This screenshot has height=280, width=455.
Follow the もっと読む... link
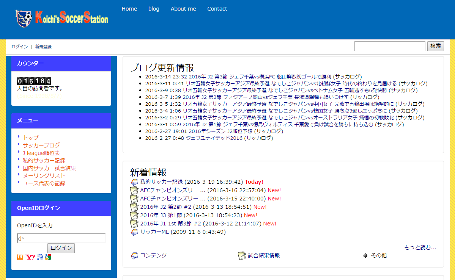(x=420, y=247)
